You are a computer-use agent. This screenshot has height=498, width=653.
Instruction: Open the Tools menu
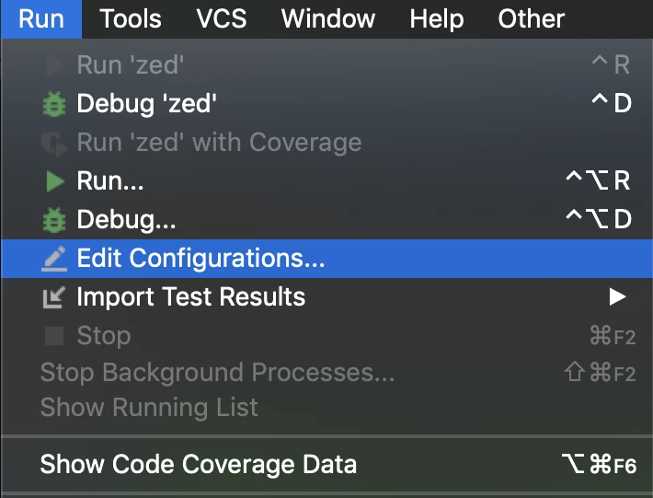(x=131, y=18)
